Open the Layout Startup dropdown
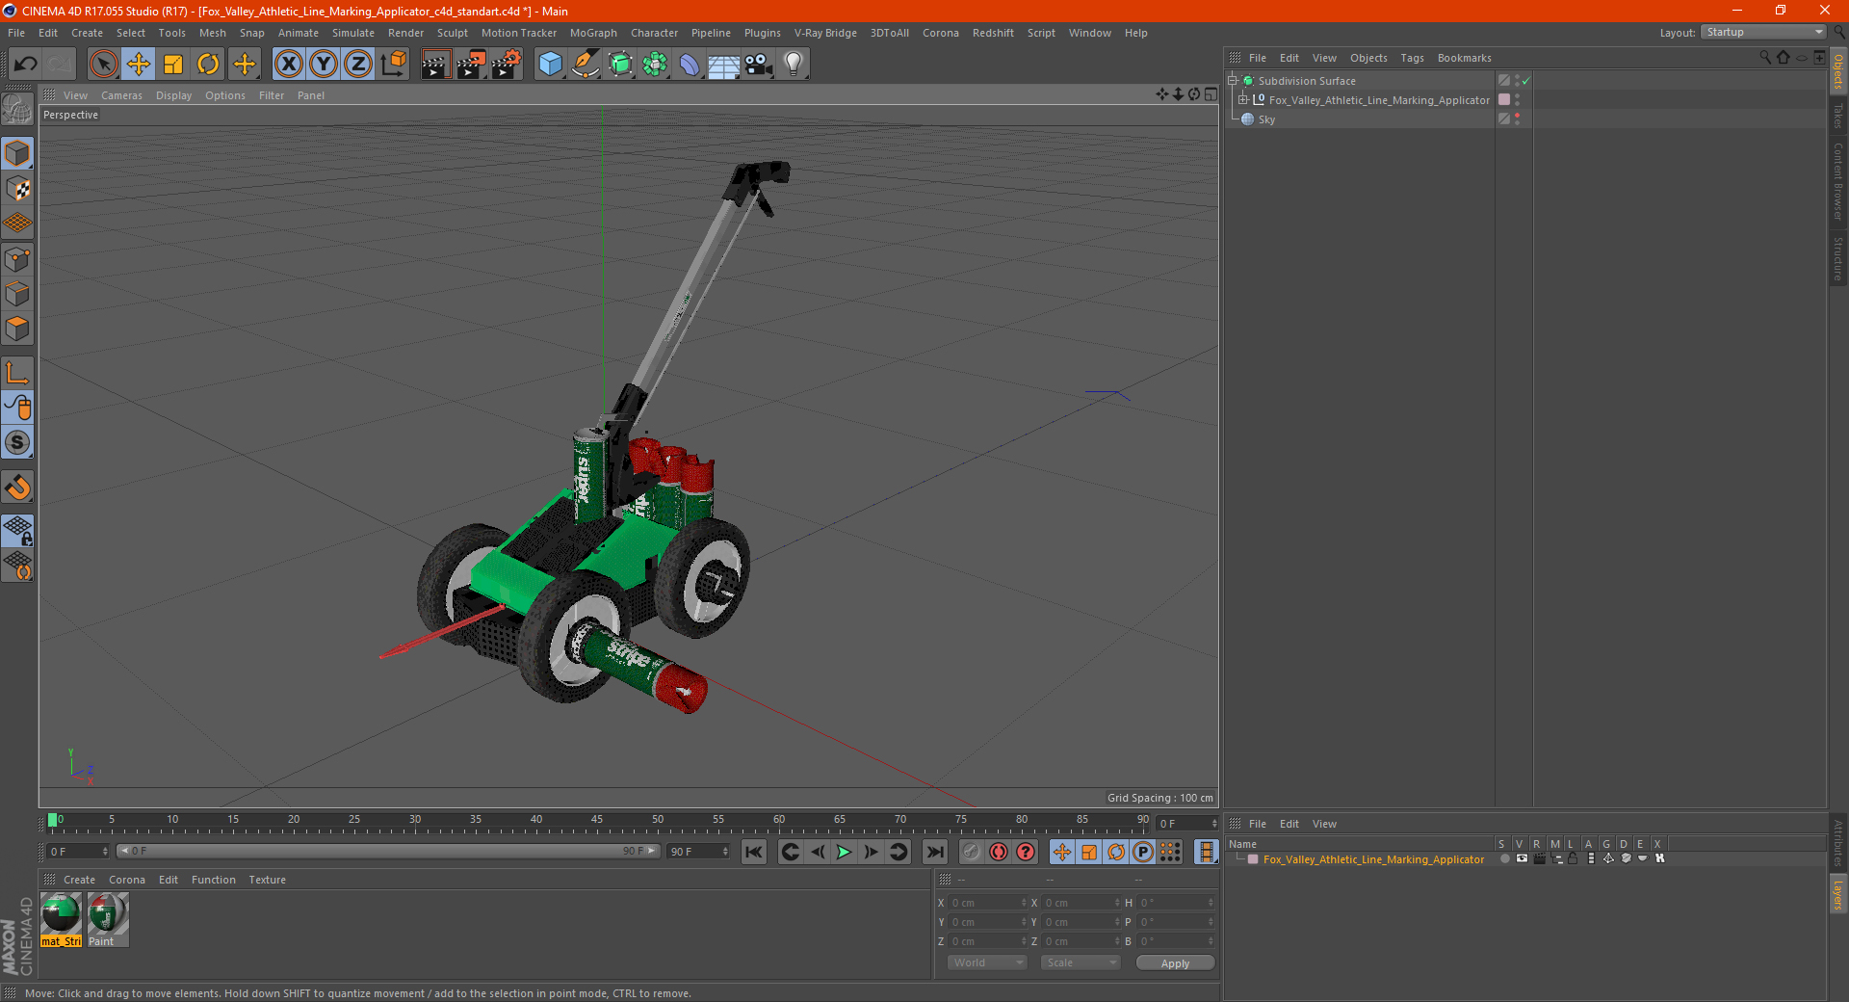The image size is (1849, 1002). (1764, 32)
